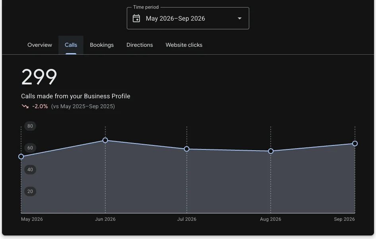The height and width of the screenshot is (239, 376).
Task: Click the Jun 2026 x-axis label
Action: click(105, 219)
